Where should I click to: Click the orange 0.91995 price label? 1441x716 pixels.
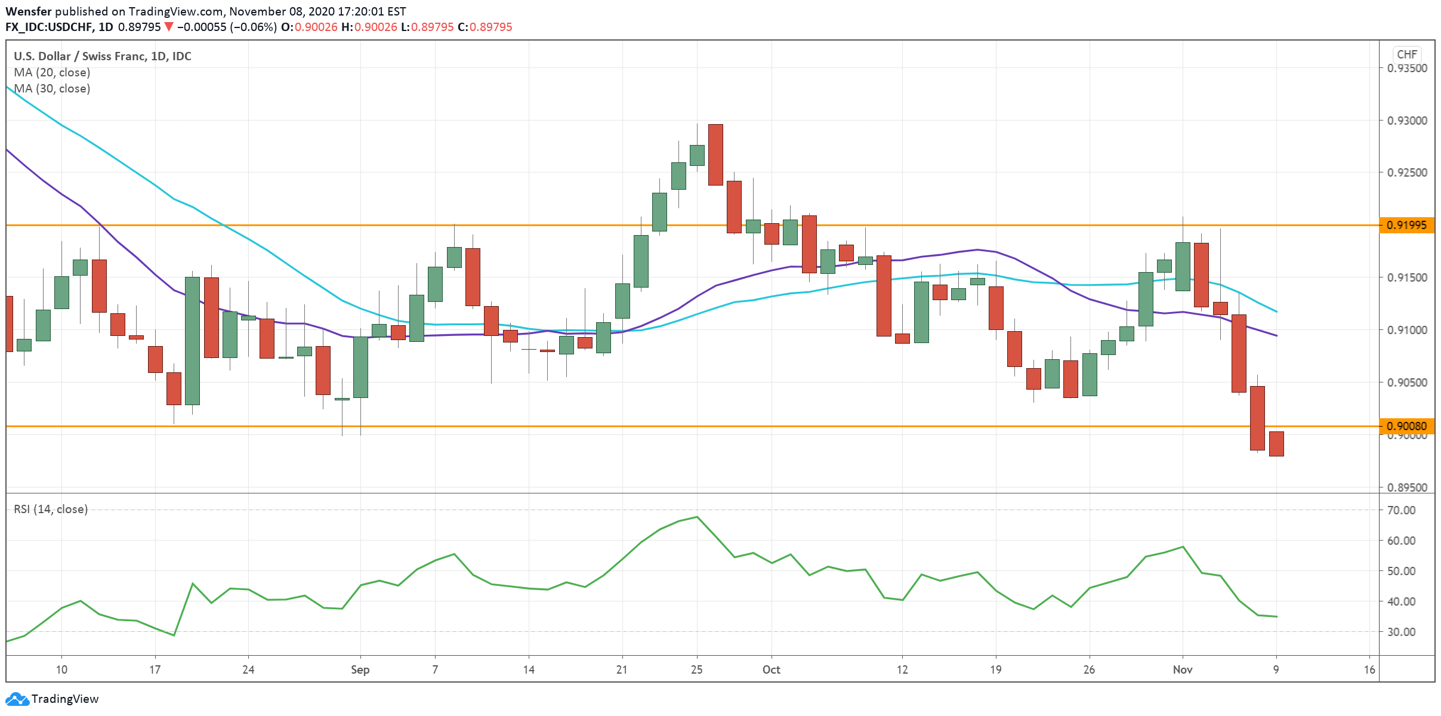pos(1406,225)
